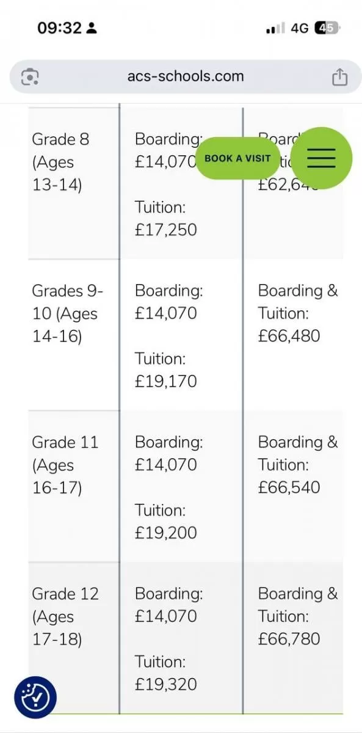The width and height of the screenshot is (362, 733).
Task: Open the blue accessibility widget icon
Action: pyautogui.click(x=35, y=697)
